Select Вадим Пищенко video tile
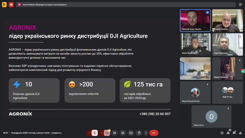The height and width of the screenshot is (138, 245). click(x=227, y=68)
